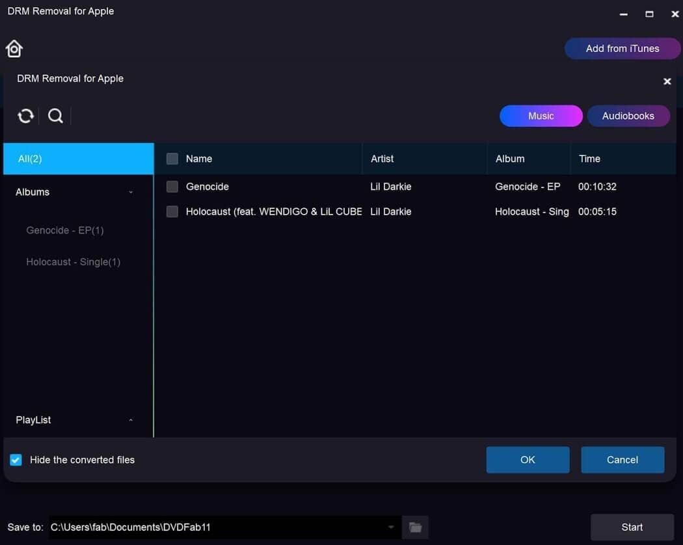
Task: Click the 00:10:32 duration cell
Action: coord(597,187)
